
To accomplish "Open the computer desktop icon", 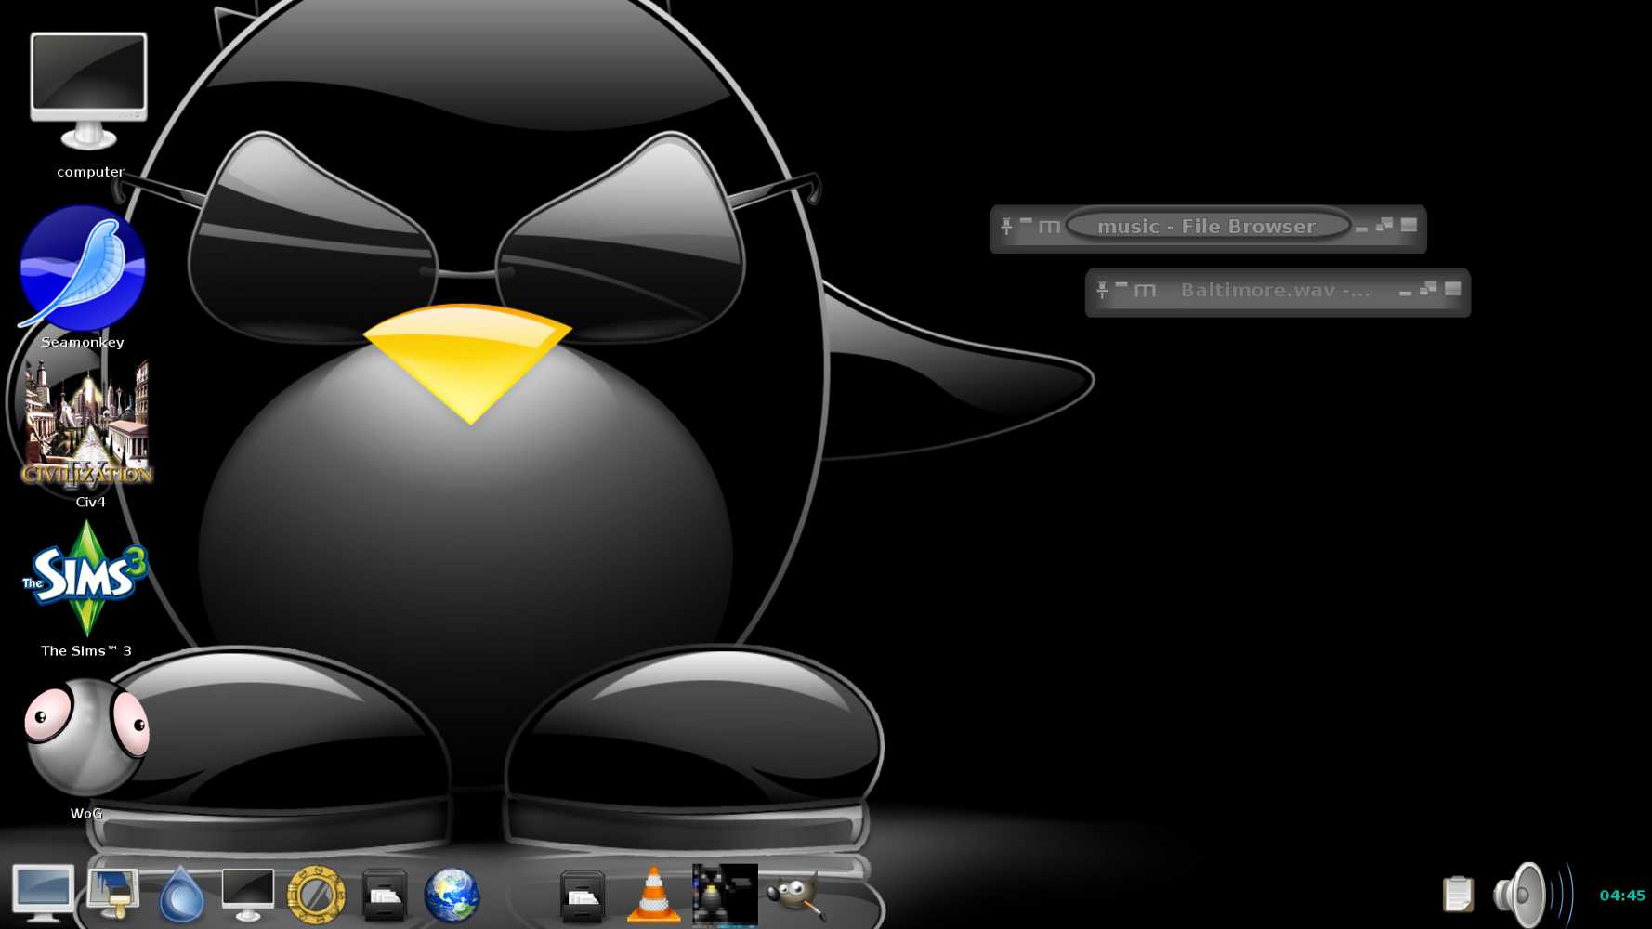I will point(88,92).
